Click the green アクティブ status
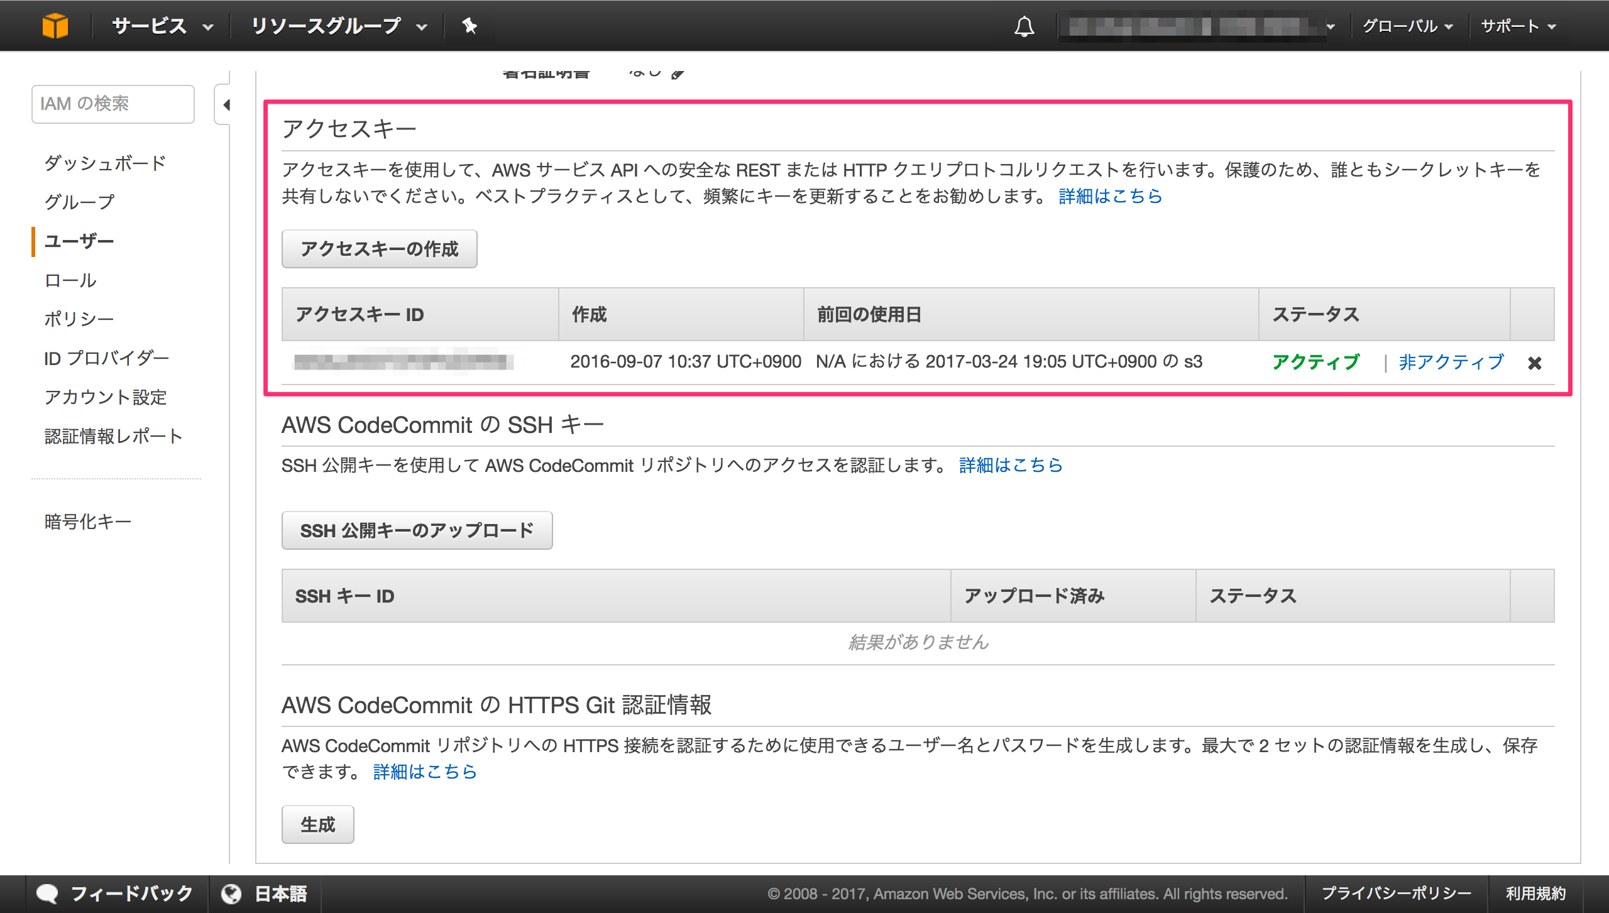 tap(1316, 362)
